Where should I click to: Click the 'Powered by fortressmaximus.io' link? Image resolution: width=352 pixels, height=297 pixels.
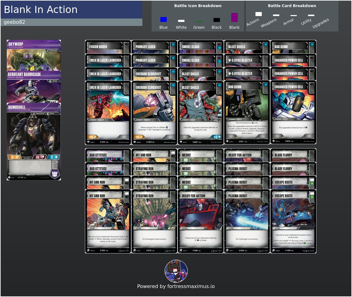[176, 286]
